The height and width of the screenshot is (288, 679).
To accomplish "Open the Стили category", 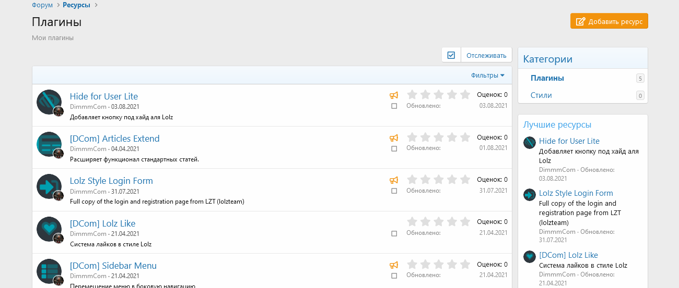I will pyautogui.click(x=541, y=95).
